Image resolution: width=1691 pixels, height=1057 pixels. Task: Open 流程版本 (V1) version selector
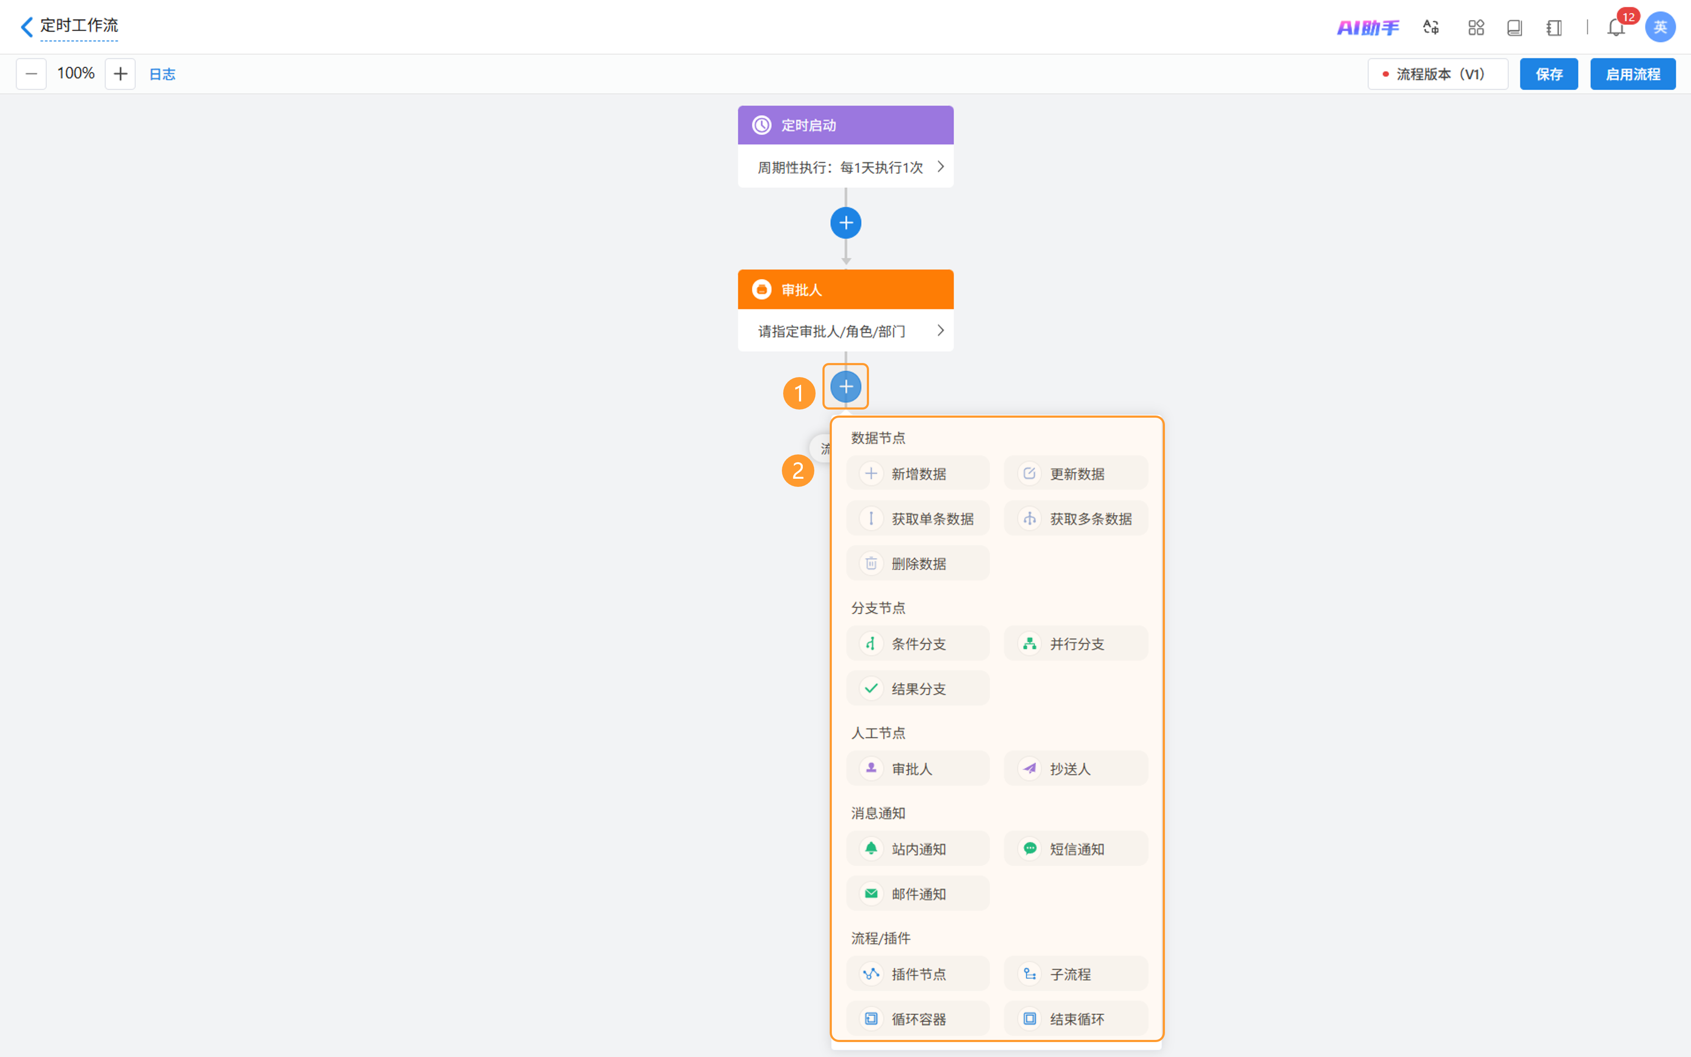1437,74
